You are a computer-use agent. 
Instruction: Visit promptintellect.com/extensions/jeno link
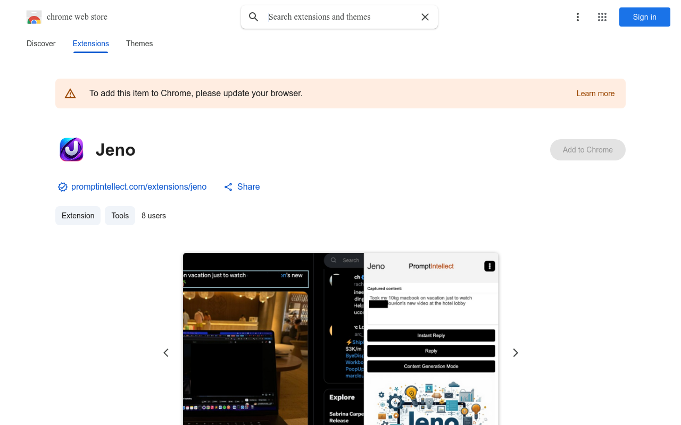click(139, 187)
